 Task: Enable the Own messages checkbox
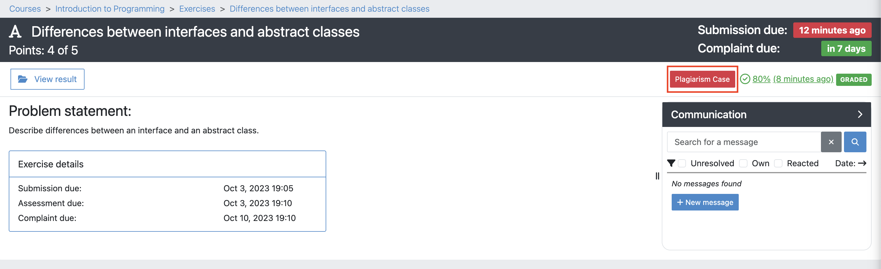tap(743, 163)
